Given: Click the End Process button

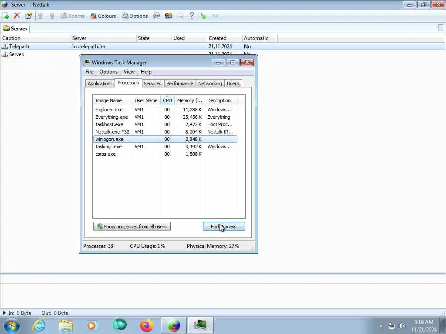Looking at the screenshot, I should pos(224,226).
